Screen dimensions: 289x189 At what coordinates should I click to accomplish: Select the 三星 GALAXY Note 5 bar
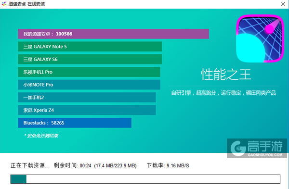click(x=90, y=47)
